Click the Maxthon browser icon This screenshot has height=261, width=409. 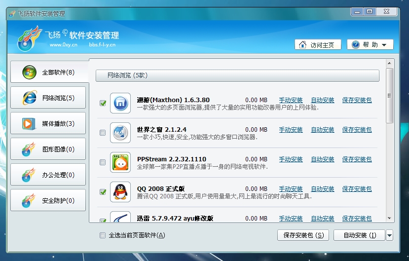tap(120, 103)
